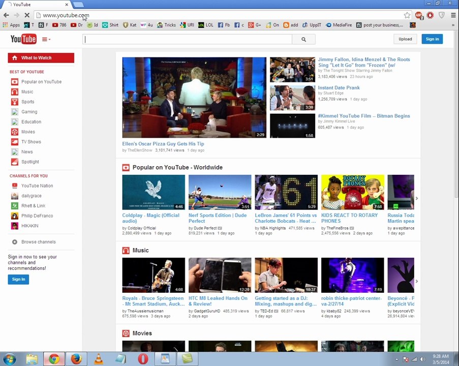The image size is (459, 366).
Task: Open Windows Start button
Action: coord(9,359)
